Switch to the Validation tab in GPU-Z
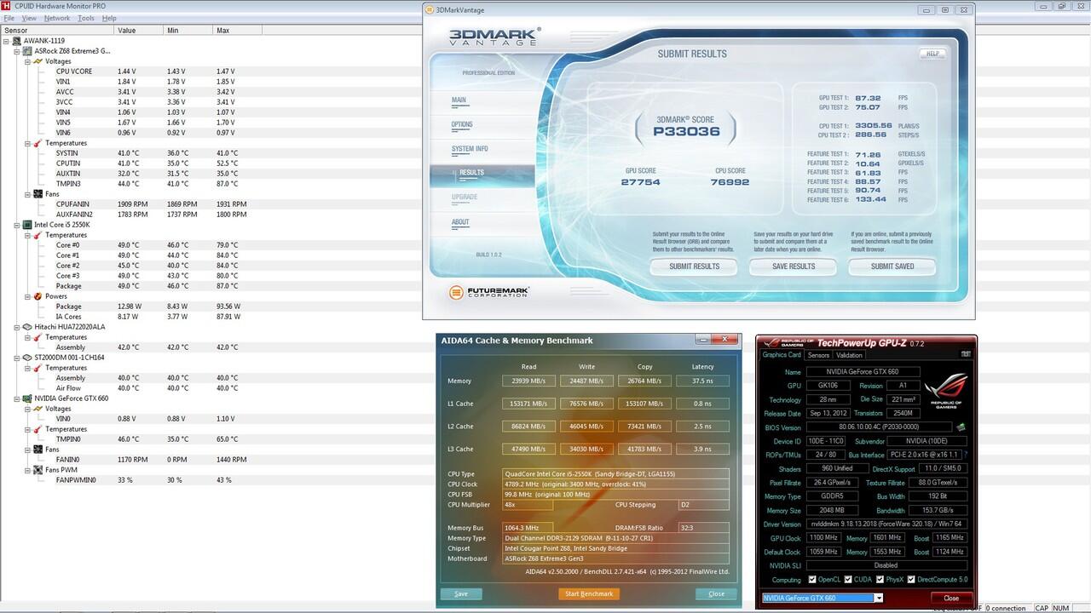This screenshot has width=1091, height=613. click(849, 355)
